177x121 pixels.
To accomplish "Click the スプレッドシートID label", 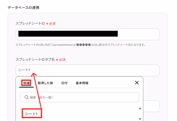I will (30, 23).
